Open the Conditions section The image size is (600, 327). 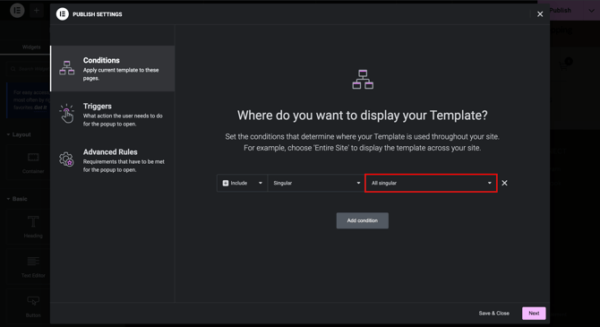click(113, 69)
